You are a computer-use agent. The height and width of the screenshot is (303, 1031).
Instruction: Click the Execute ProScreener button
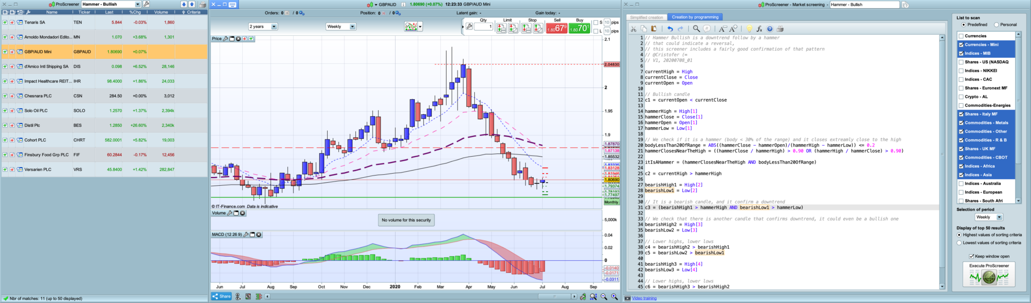coord(989,274)
